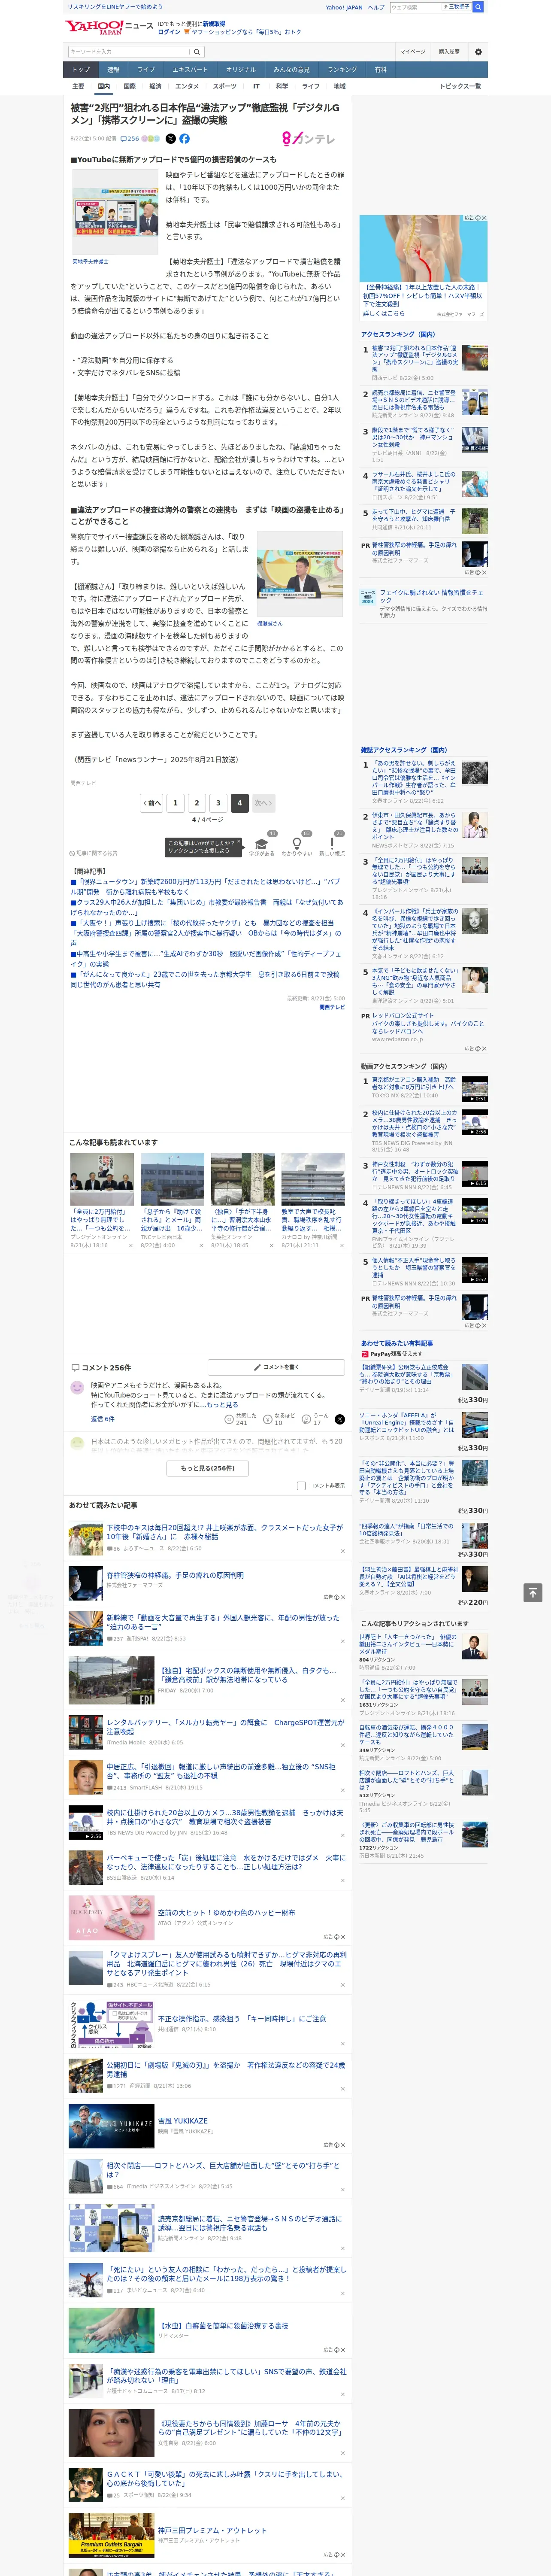The image size is (551, 2576).
Task: Close the top right banner ad
Action: pos(484,218)
